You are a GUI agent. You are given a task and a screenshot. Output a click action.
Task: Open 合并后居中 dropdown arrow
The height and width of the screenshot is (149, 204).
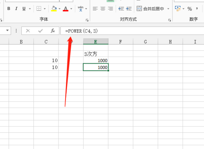(168, 9)
